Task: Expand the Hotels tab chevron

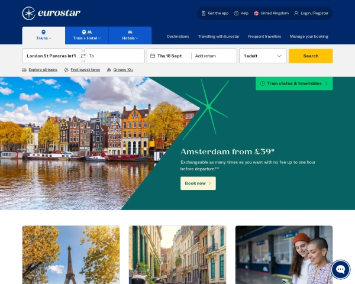Action: pos(137,38)
